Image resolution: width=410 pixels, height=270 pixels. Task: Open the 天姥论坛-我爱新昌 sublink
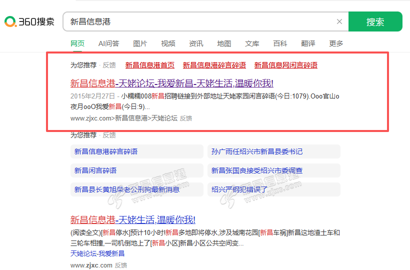click(97, 253)
